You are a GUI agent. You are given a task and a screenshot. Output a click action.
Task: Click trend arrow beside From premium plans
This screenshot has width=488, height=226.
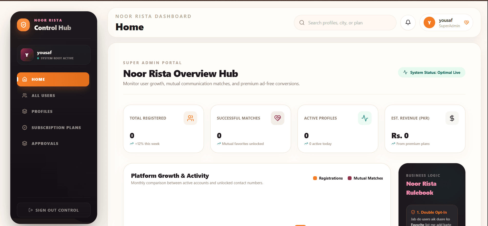pyautogui.click(x=393, y=144)
